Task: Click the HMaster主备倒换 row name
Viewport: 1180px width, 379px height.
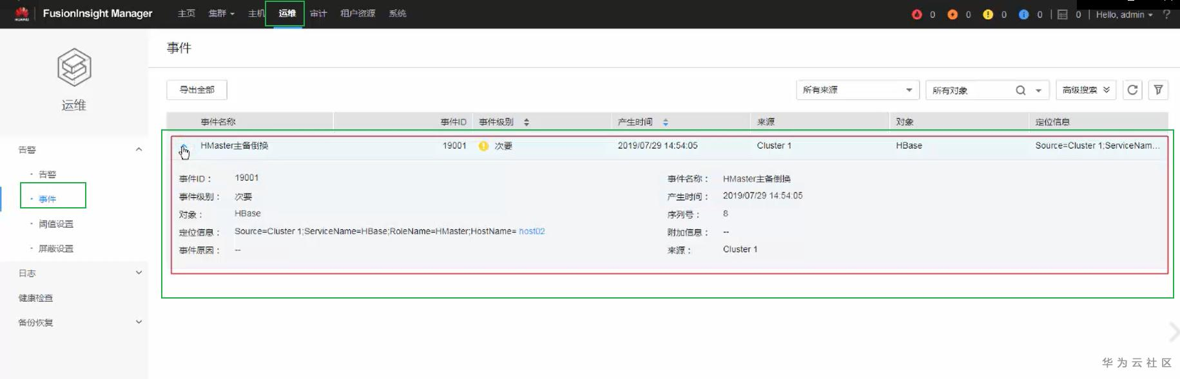Action: click(x=234, y=145)
